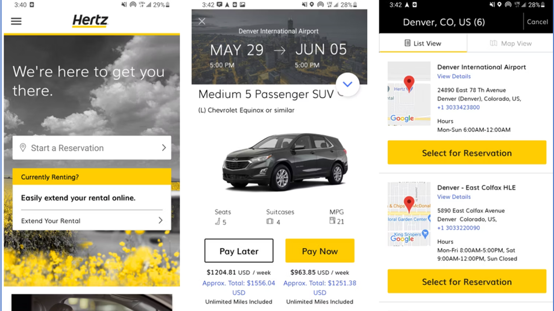Click the Map View map icon
The width and height of the screenshot is (554, 311).
tap(493, 43)
